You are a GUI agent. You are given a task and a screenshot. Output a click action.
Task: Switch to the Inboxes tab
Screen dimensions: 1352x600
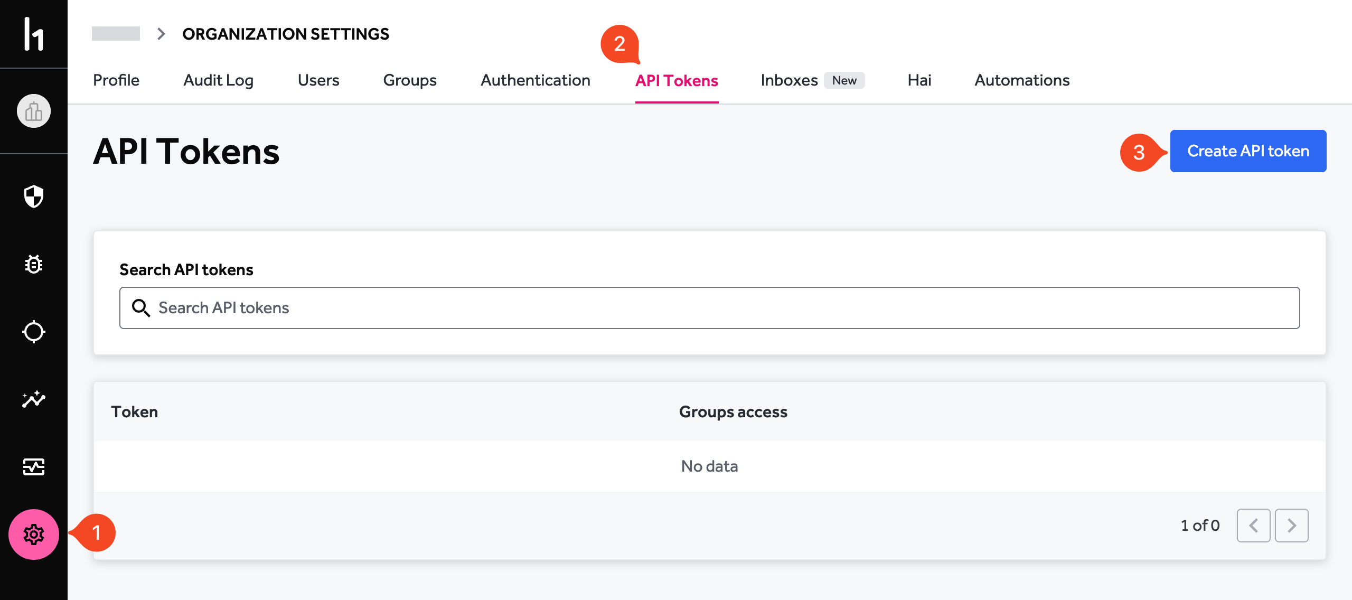click(812, 80)
